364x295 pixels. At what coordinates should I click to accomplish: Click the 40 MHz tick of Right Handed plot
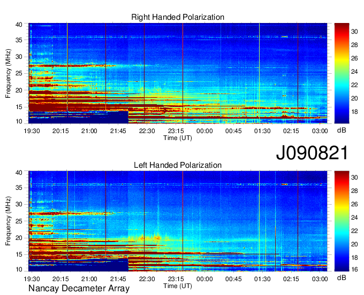[x=19, y=25]
